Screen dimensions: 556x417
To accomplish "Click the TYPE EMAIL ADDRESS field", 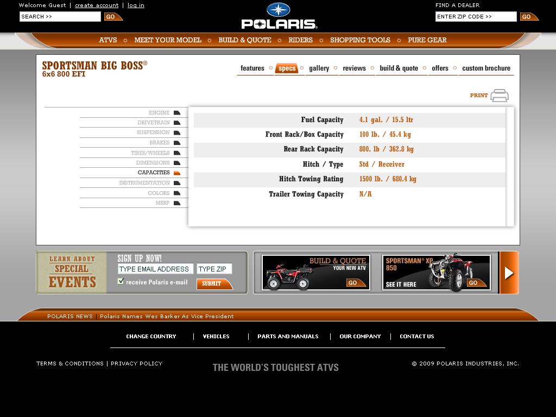I will coord(156,269).
